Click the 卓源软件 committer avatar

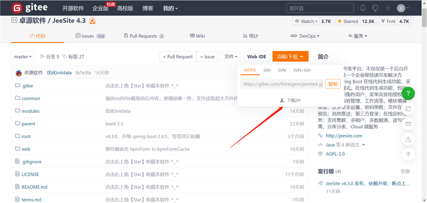coord(19,73)
